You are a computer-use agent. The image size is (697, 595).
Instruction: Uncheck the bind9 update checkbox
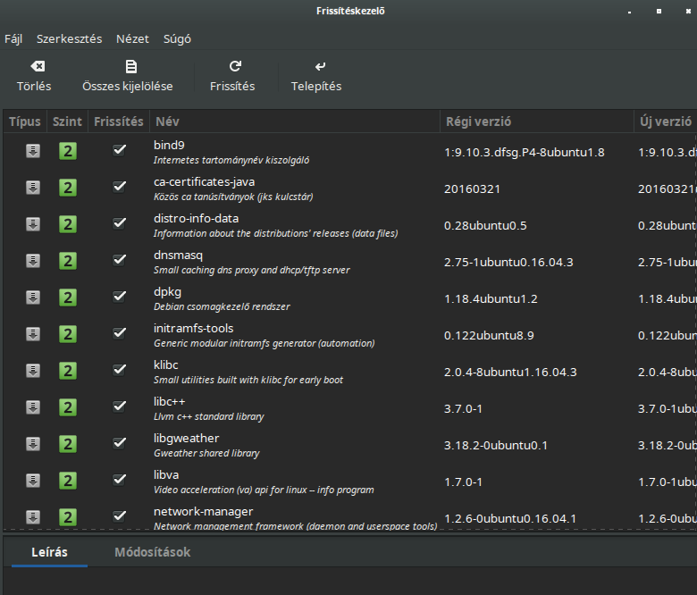click(119, 150)
